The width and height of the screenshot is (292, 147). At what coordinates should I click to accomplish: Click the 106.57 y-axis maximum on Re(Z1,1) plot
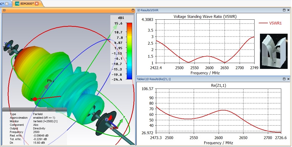click(148, 89)
